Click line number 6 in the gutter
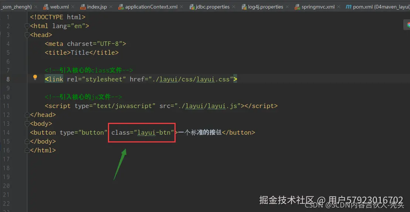The image size is (410, 212). pos(8,61)
